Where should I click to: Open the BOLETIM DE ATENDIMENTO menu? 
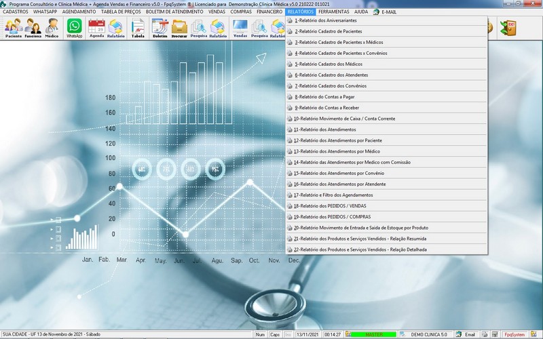(x=174, y=12)
